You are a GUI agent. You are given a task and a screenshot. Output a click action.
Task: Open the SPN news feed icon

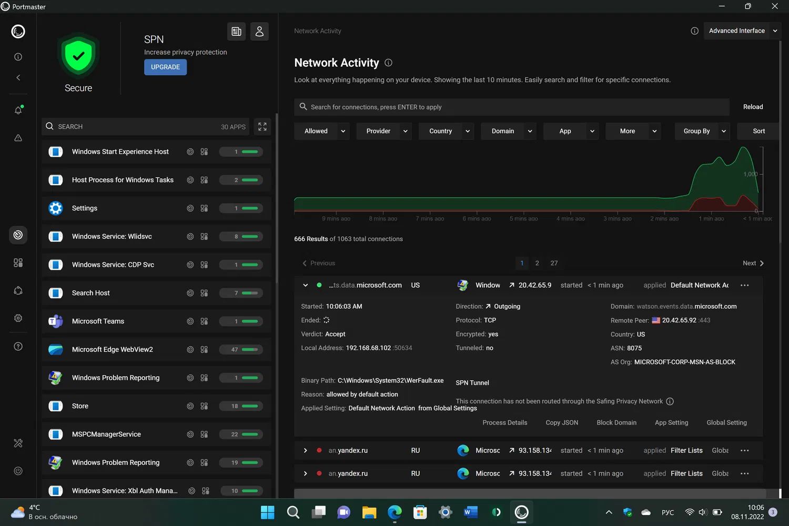[x=237, y=32]
